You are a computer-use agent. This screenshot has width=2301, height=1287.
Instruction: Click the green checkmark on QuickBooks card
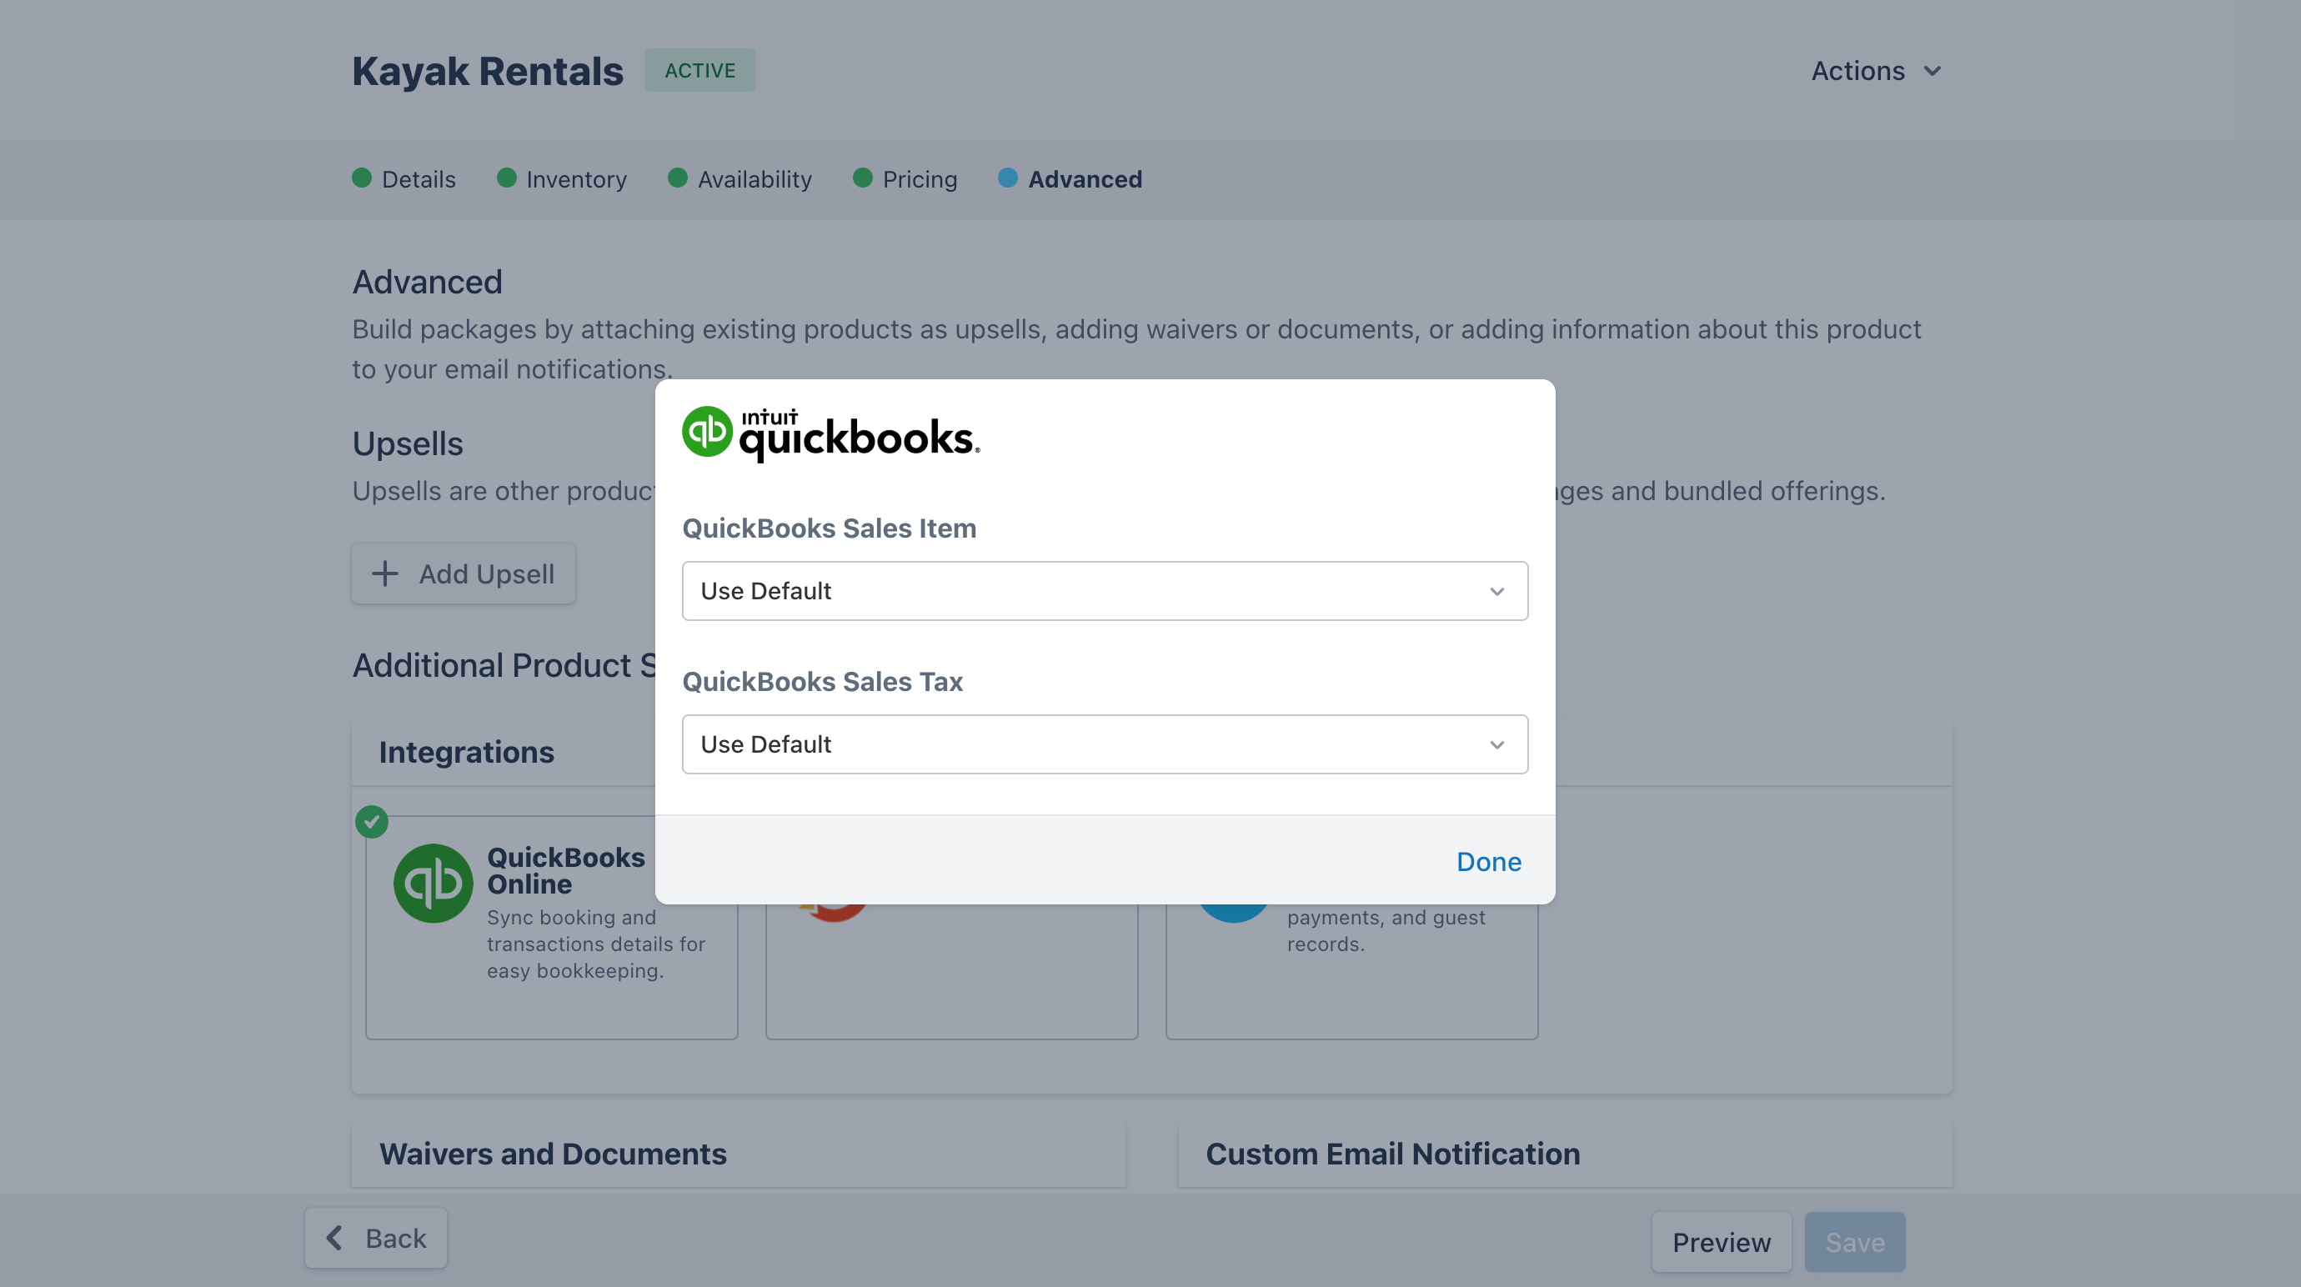[x=372, y=821]
